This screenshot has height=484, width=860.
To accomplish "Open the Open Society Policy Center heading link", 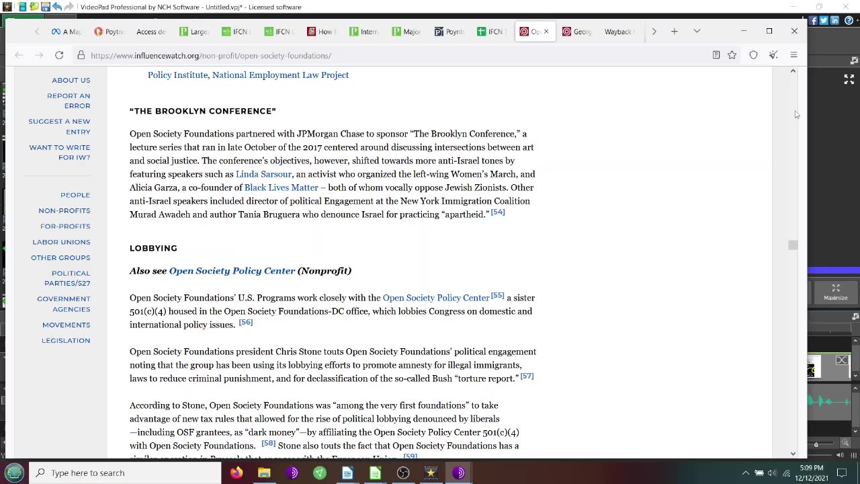I will (x=232, y=271).
